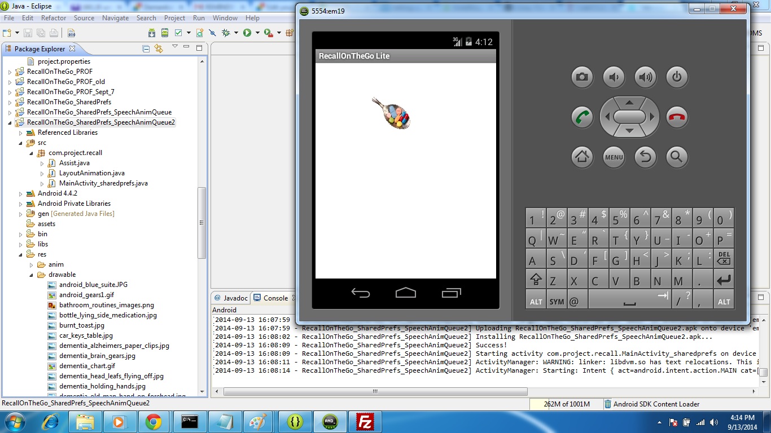Click the emulator hardware back arrow button
The image size is (771, 433).
pos(645,157)
